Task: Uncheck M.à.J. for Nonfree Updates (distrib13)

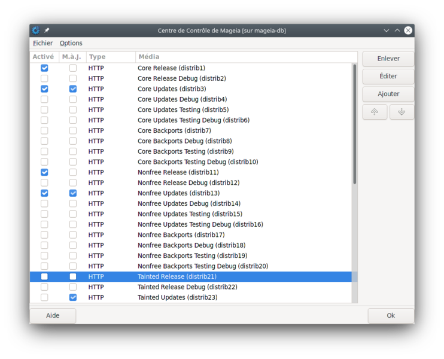Action: pos(73,193)
